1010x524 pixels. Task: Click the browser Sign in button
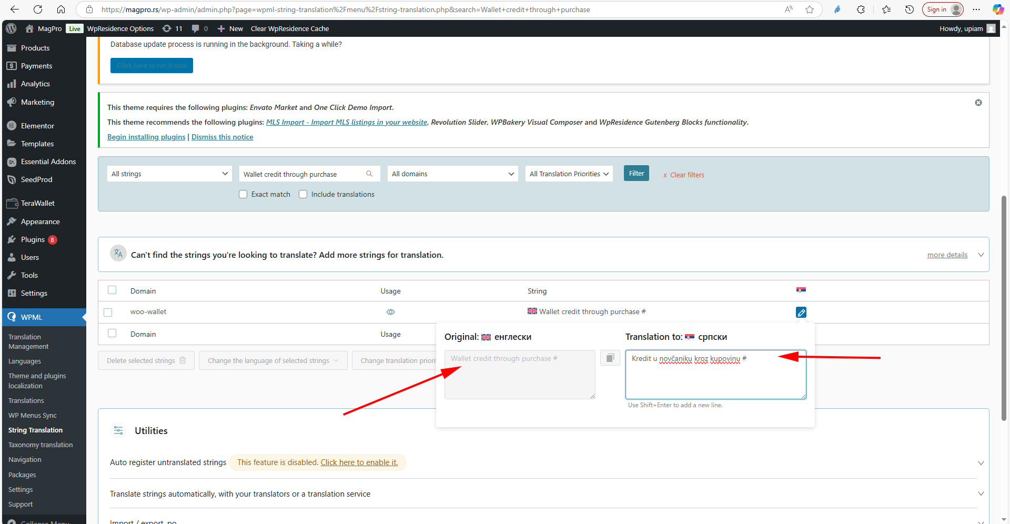pos(943,9)
